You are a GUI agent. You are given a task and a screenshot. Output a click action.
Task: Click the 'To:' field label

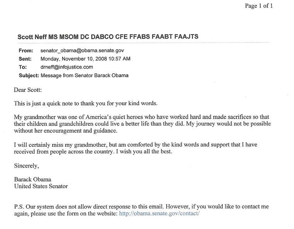click(23, 67)
